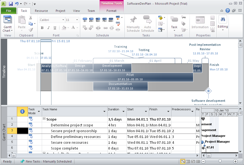Viewport: 244px width, 165px height.
Task: Toggle Underline formatting
Action: point(55,28)
